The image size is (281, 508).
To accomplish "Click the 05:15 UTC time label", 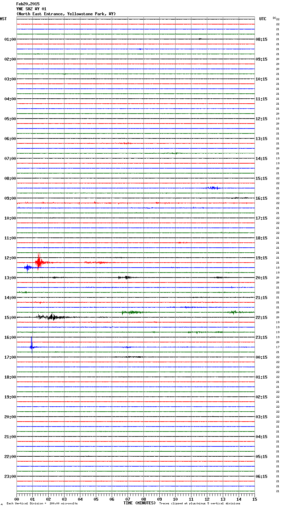I will pyautogui.click(x=261, y=457).
